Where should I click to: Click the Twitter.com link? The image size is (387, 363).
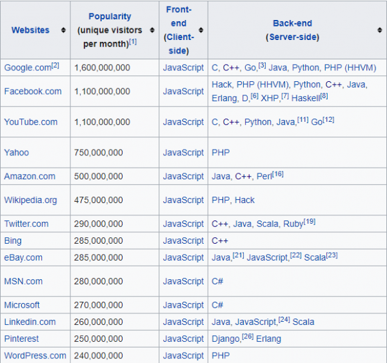pyautogui.click(x=26, y=224)
